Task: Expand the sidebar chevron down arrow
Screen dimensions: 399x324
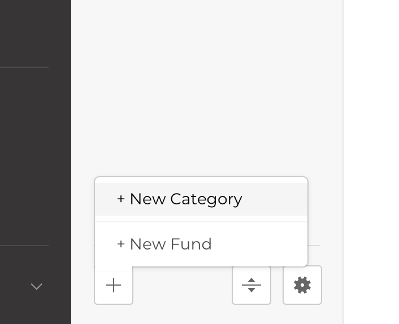Action: (x=37, y=287)
